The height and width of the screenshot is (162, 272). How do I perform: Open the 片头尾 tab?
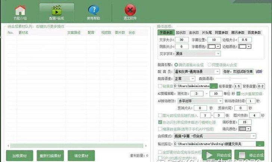[x=207, y=32]
